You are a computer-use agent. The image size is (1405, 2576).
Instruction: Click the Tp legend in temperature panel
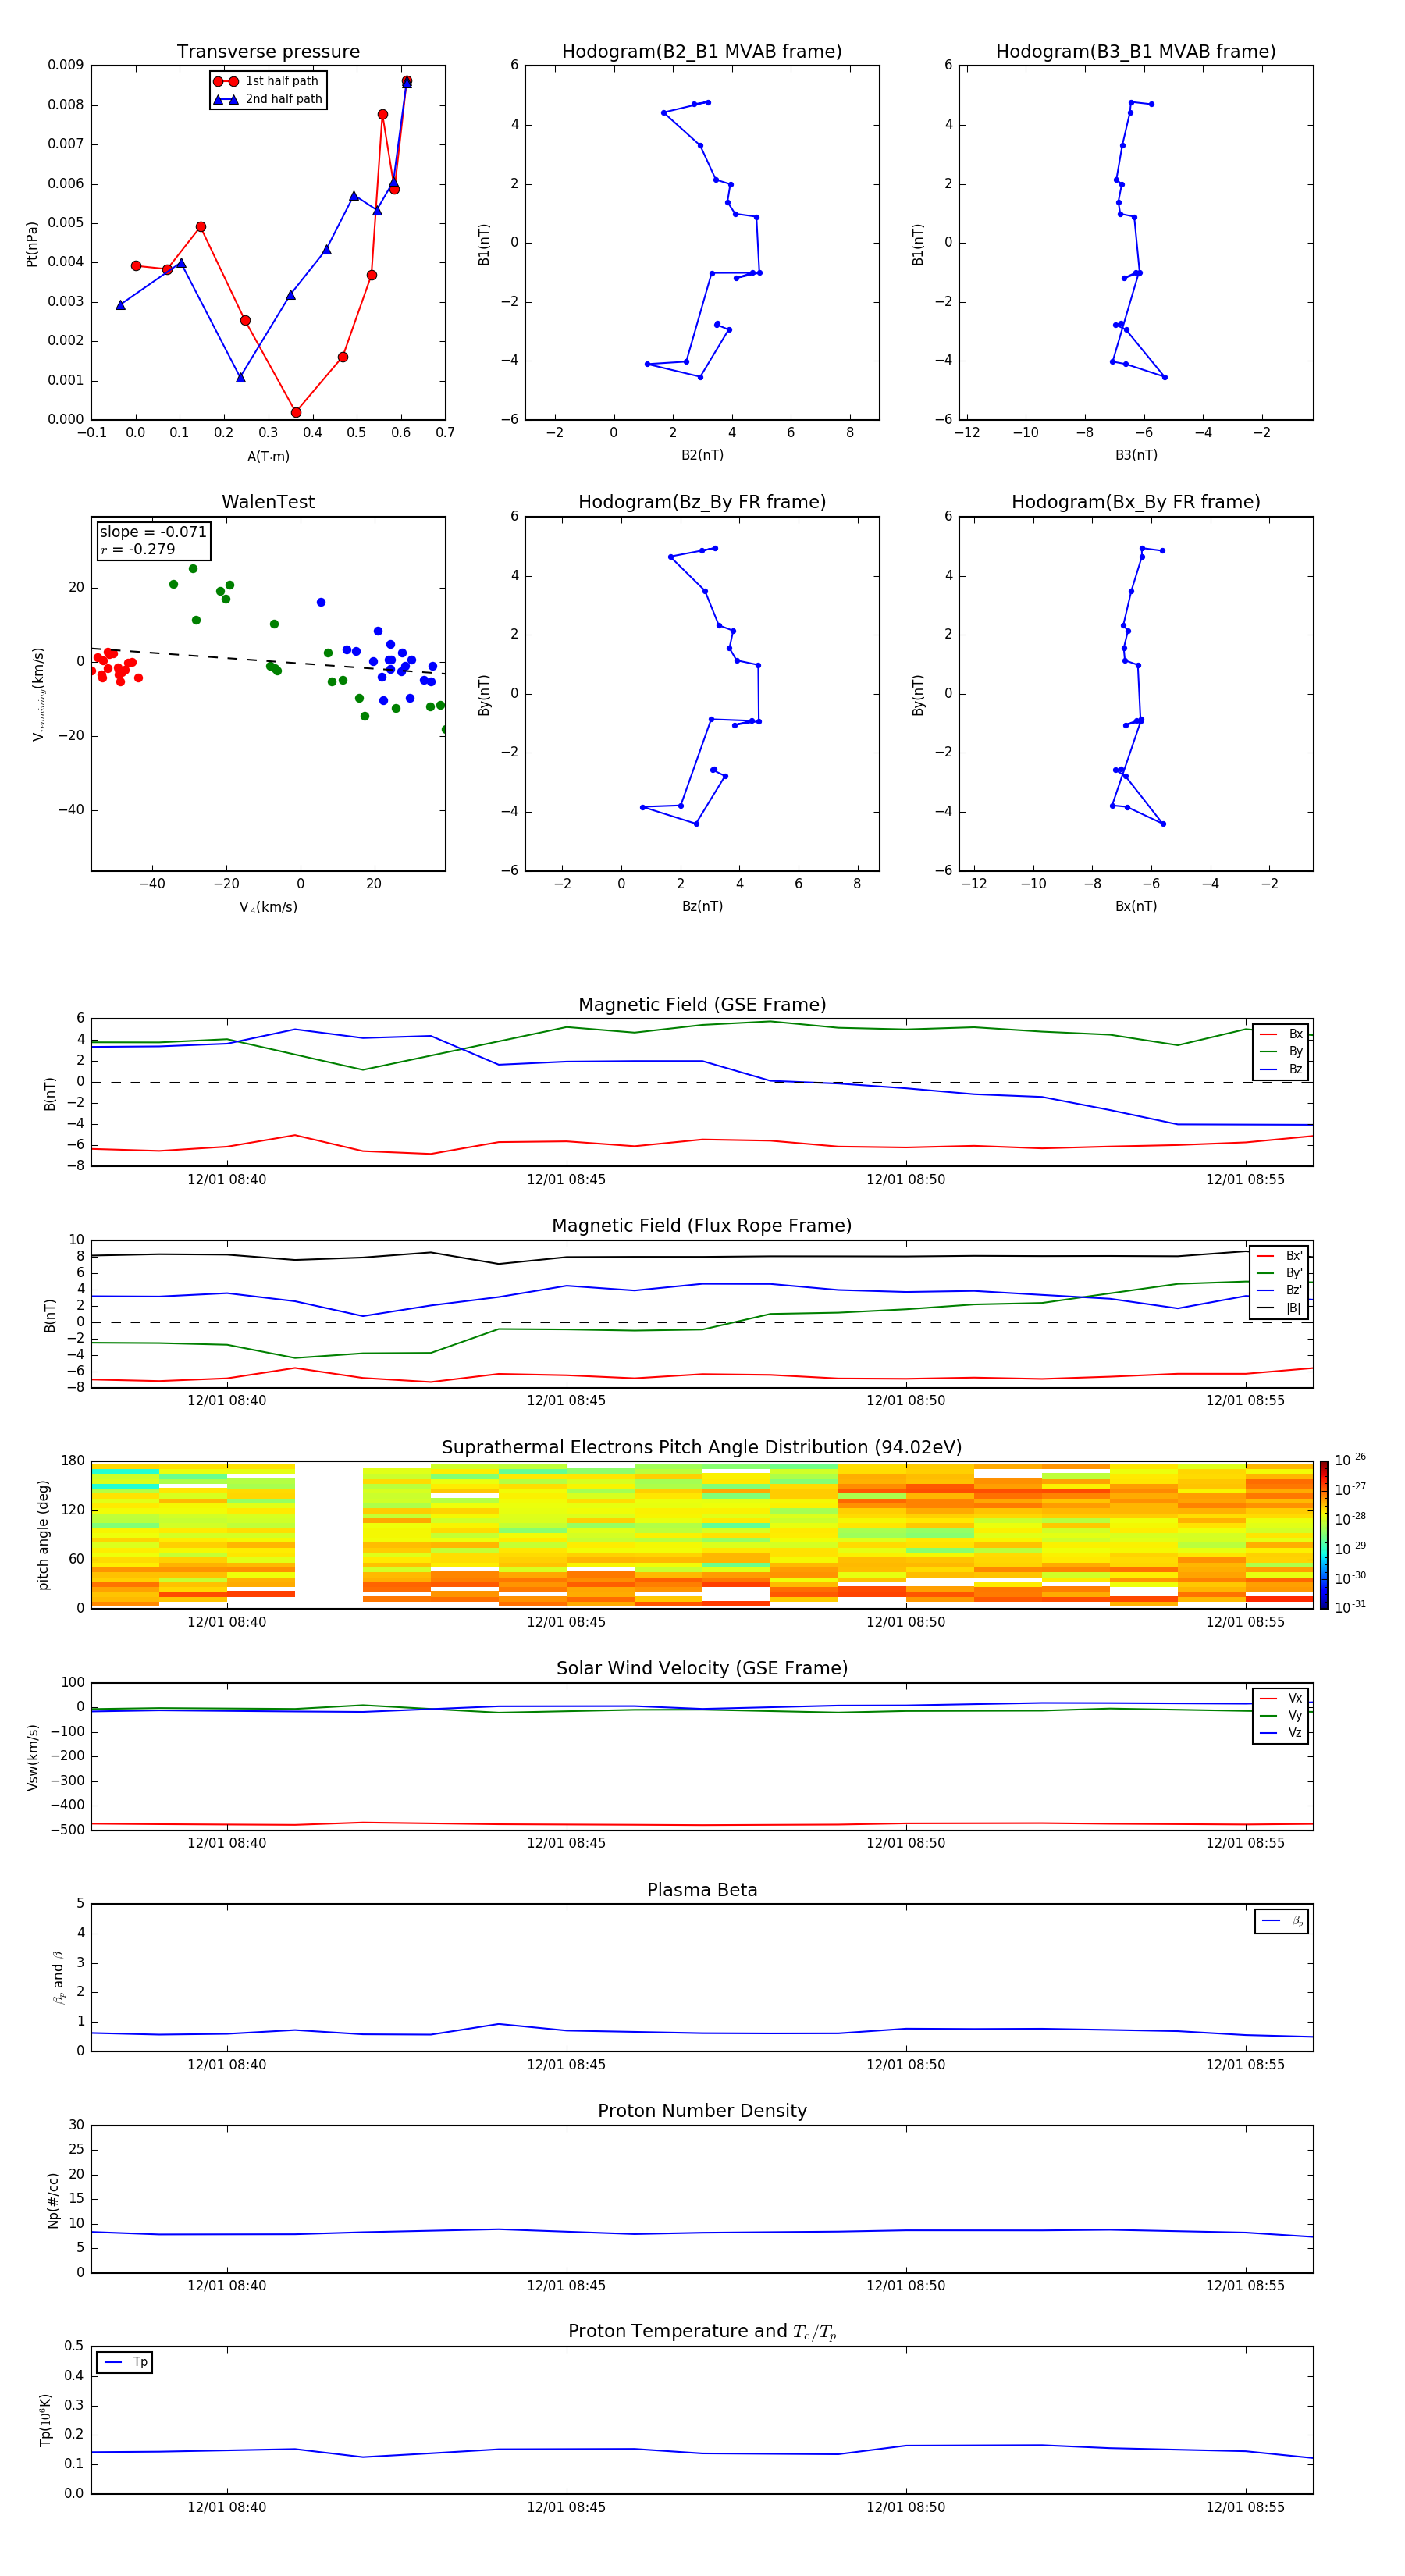coord(124,2362)
